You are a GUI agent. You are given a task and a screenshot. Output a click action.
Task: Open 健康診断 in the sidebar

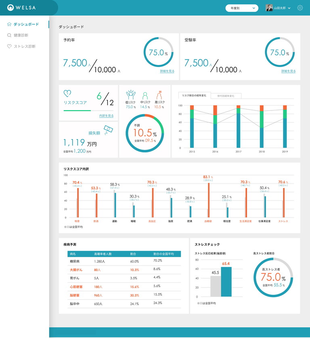tap(21, 35)
